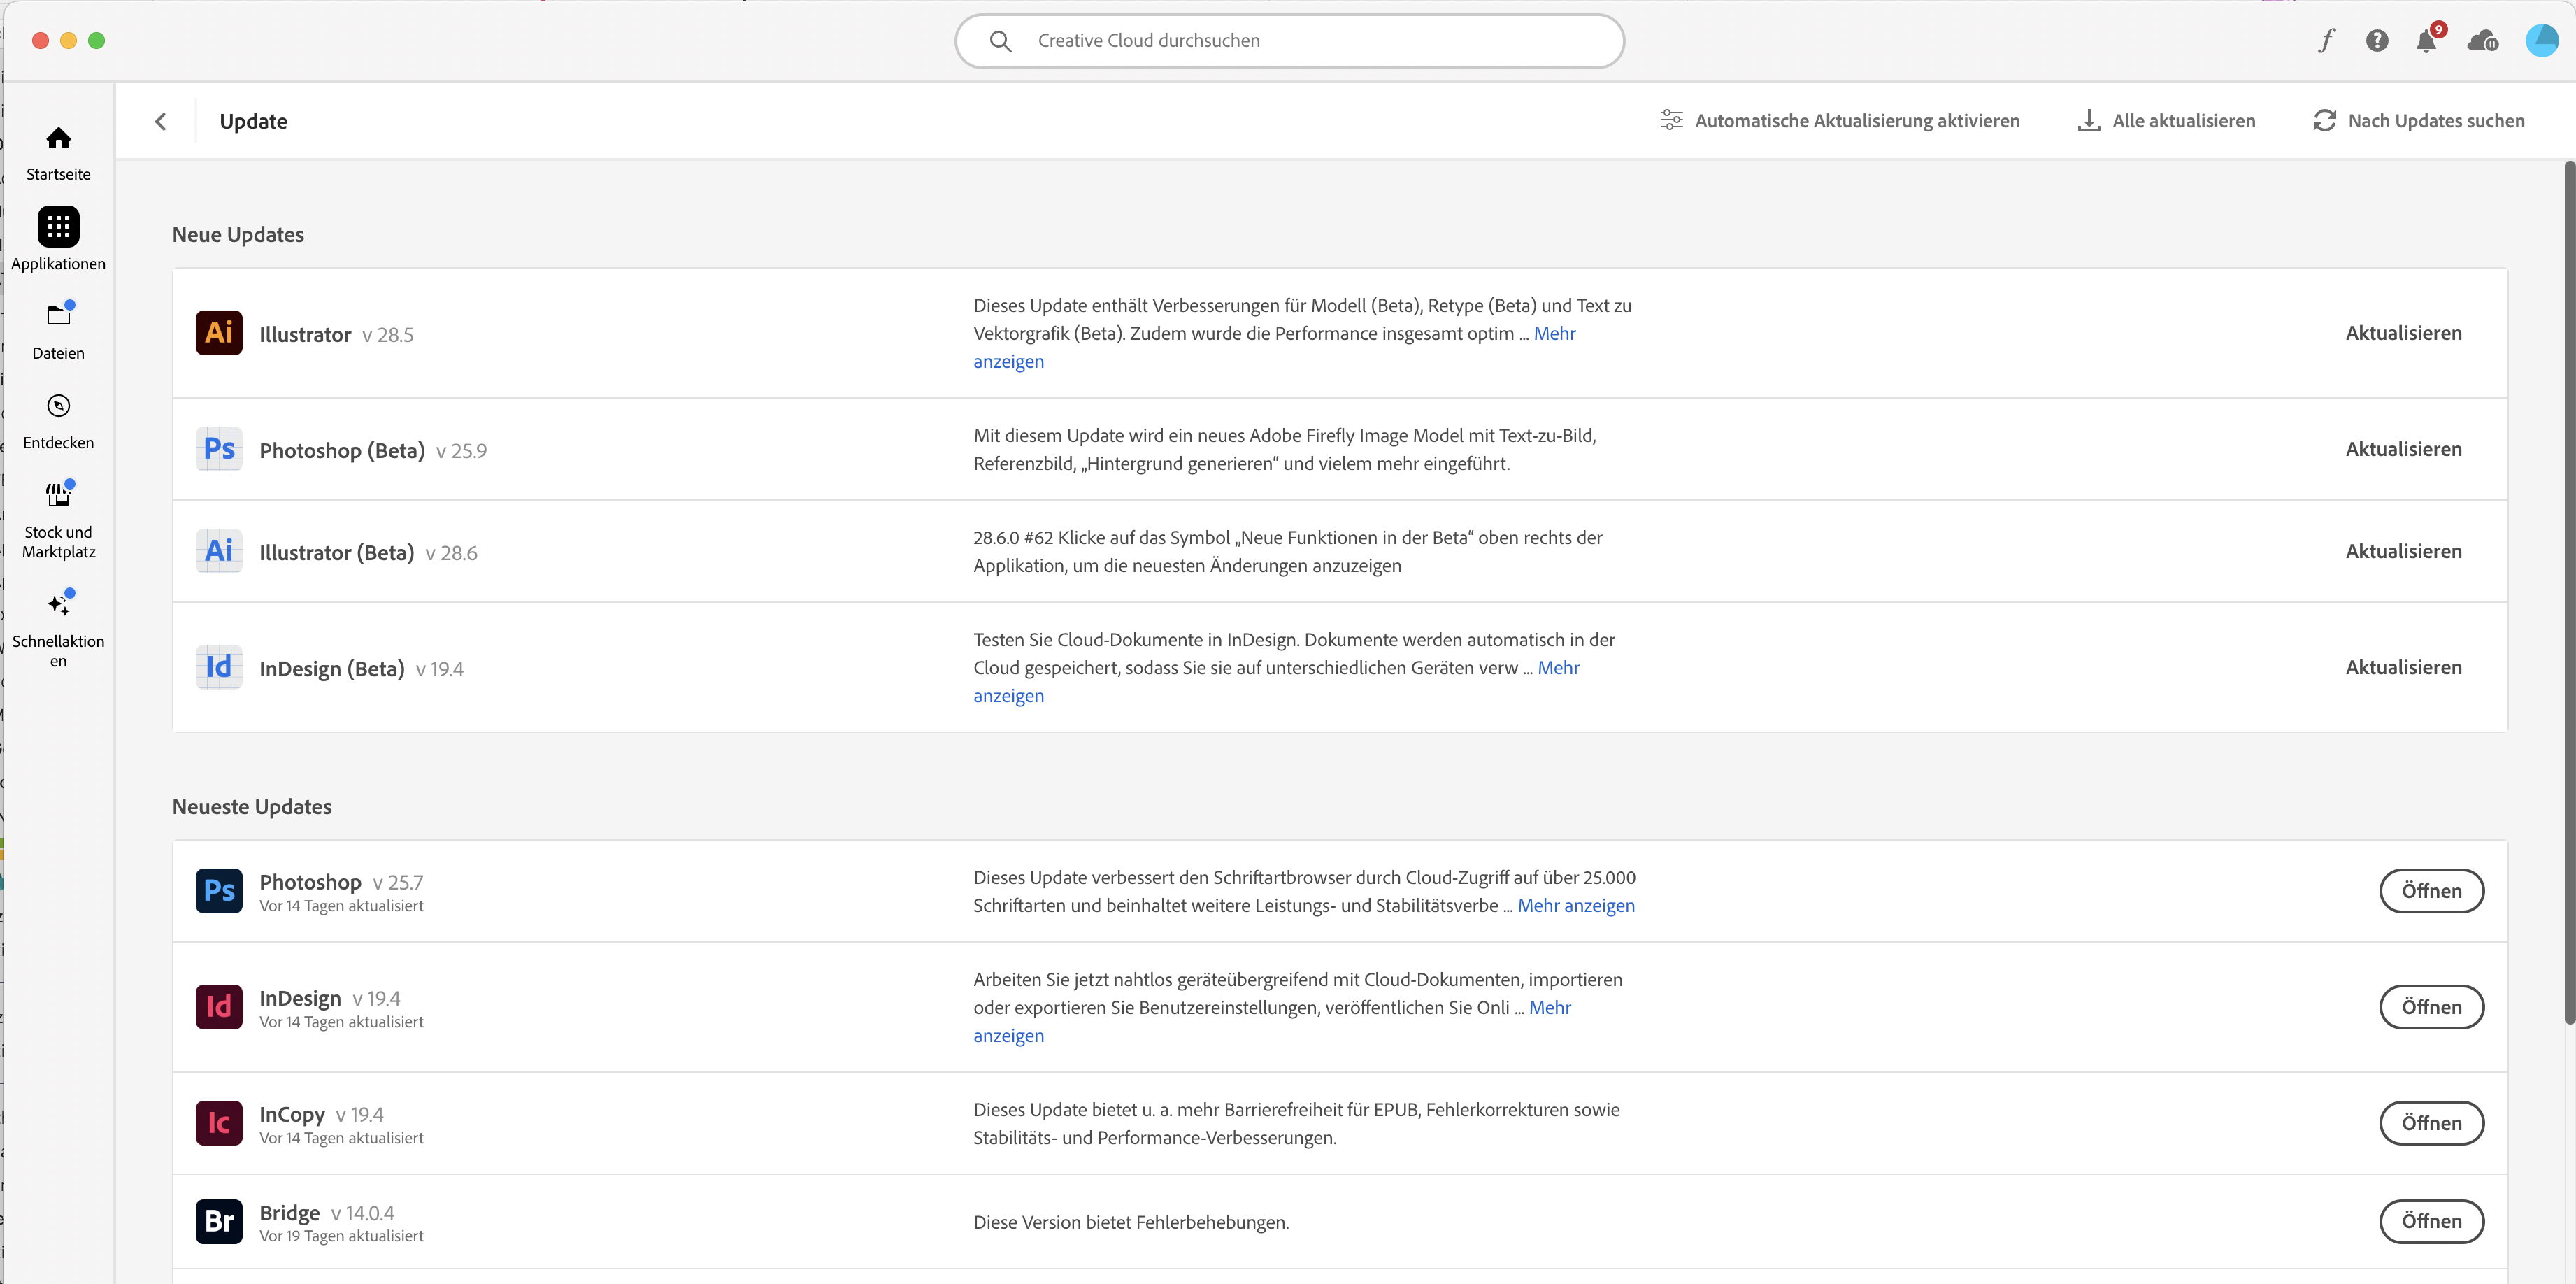Check the cloud sync status icon
Viewport: 2576px width, 1284px height.
[2482, 41]
